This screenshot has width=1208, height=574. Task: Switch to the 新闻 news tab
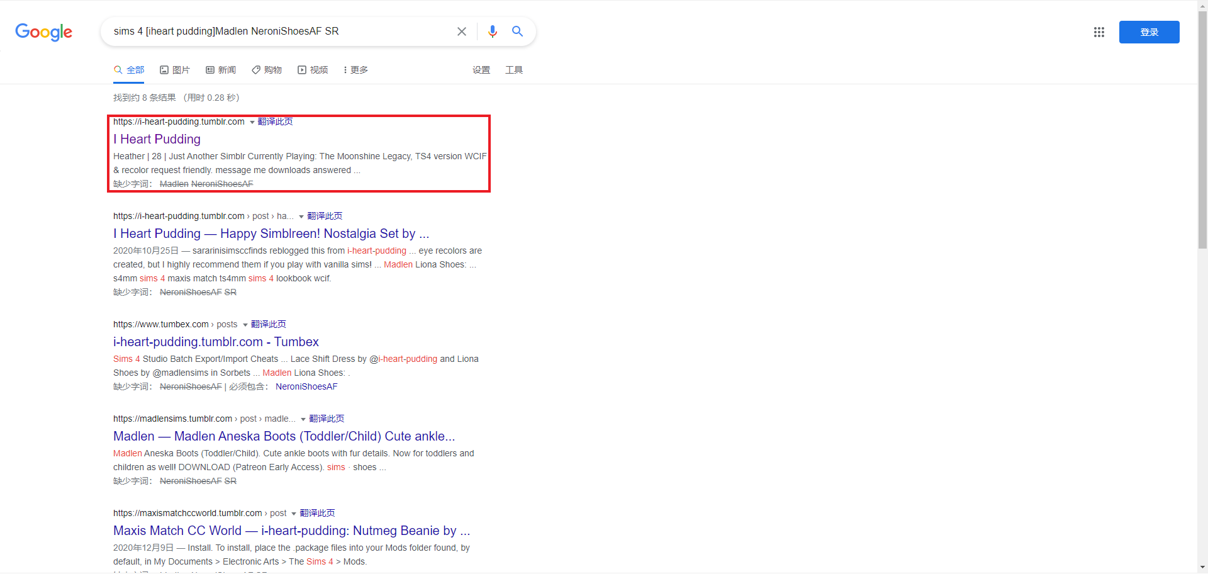tap(221, 70)
